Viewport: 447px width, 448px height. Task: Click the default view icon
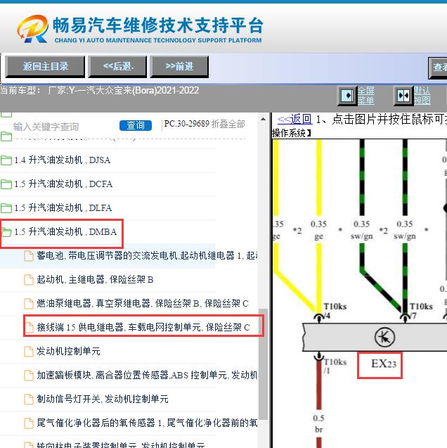coord(403,96)
